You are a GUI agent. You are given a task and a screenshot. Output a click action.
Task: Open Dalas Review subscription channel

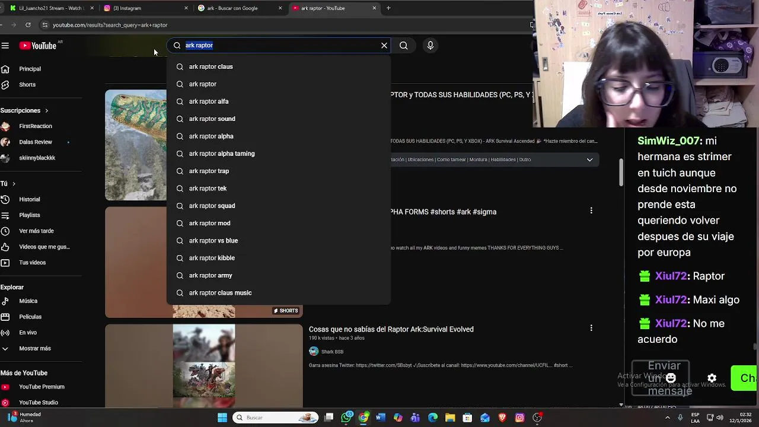click(x=36, y=142)
